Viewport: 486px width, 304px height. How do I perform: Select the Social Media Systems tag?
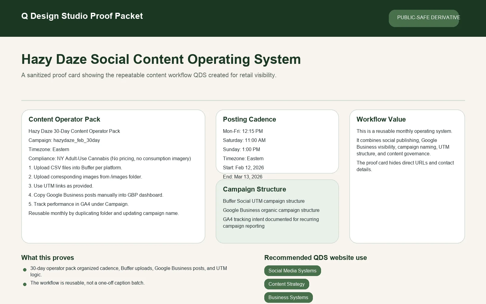(x=293, y=271)
